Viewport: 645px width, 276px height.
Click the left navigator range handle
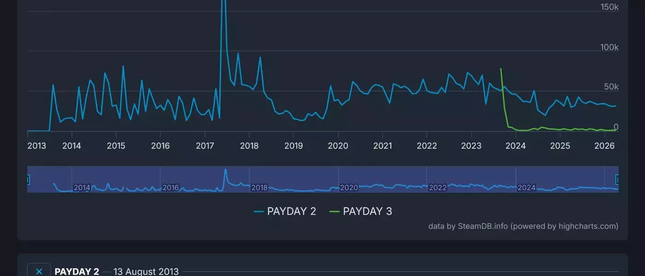(28, 179)
